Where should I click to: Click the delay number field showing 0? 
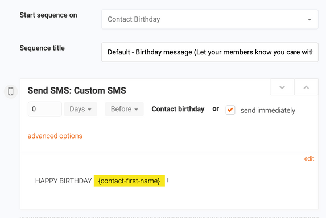45,109
